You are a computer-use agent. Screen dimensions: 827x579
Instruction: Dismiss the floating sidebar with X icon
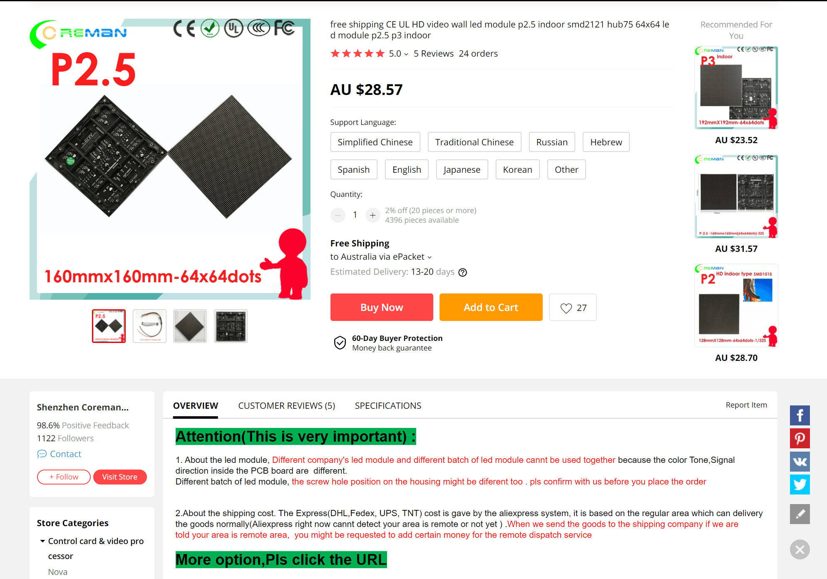800,549
